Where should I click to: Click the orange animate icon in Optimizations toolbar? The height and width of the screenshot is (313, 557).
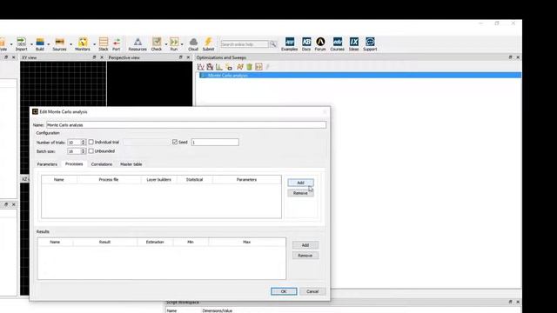coord(240,67)
